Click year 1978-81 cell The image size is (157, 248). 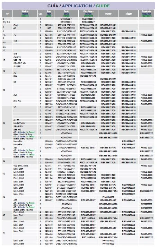click(x=49, y=172)
